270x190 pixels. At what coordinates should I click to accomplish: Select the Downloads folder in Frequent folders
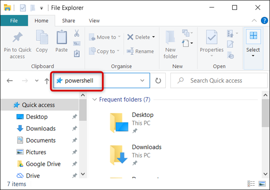(x=136, y=155)
